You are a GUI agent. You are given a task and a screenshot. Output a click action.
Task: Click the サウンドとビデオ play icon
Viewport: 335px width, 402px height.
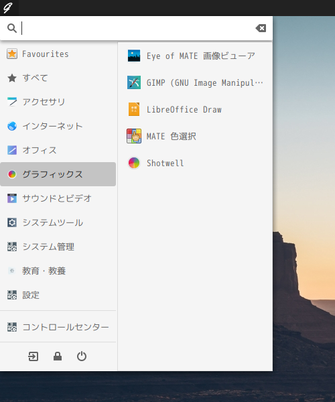coord(12,198)
